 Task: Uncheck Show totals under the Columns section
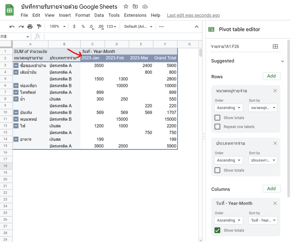pos(217,230)
